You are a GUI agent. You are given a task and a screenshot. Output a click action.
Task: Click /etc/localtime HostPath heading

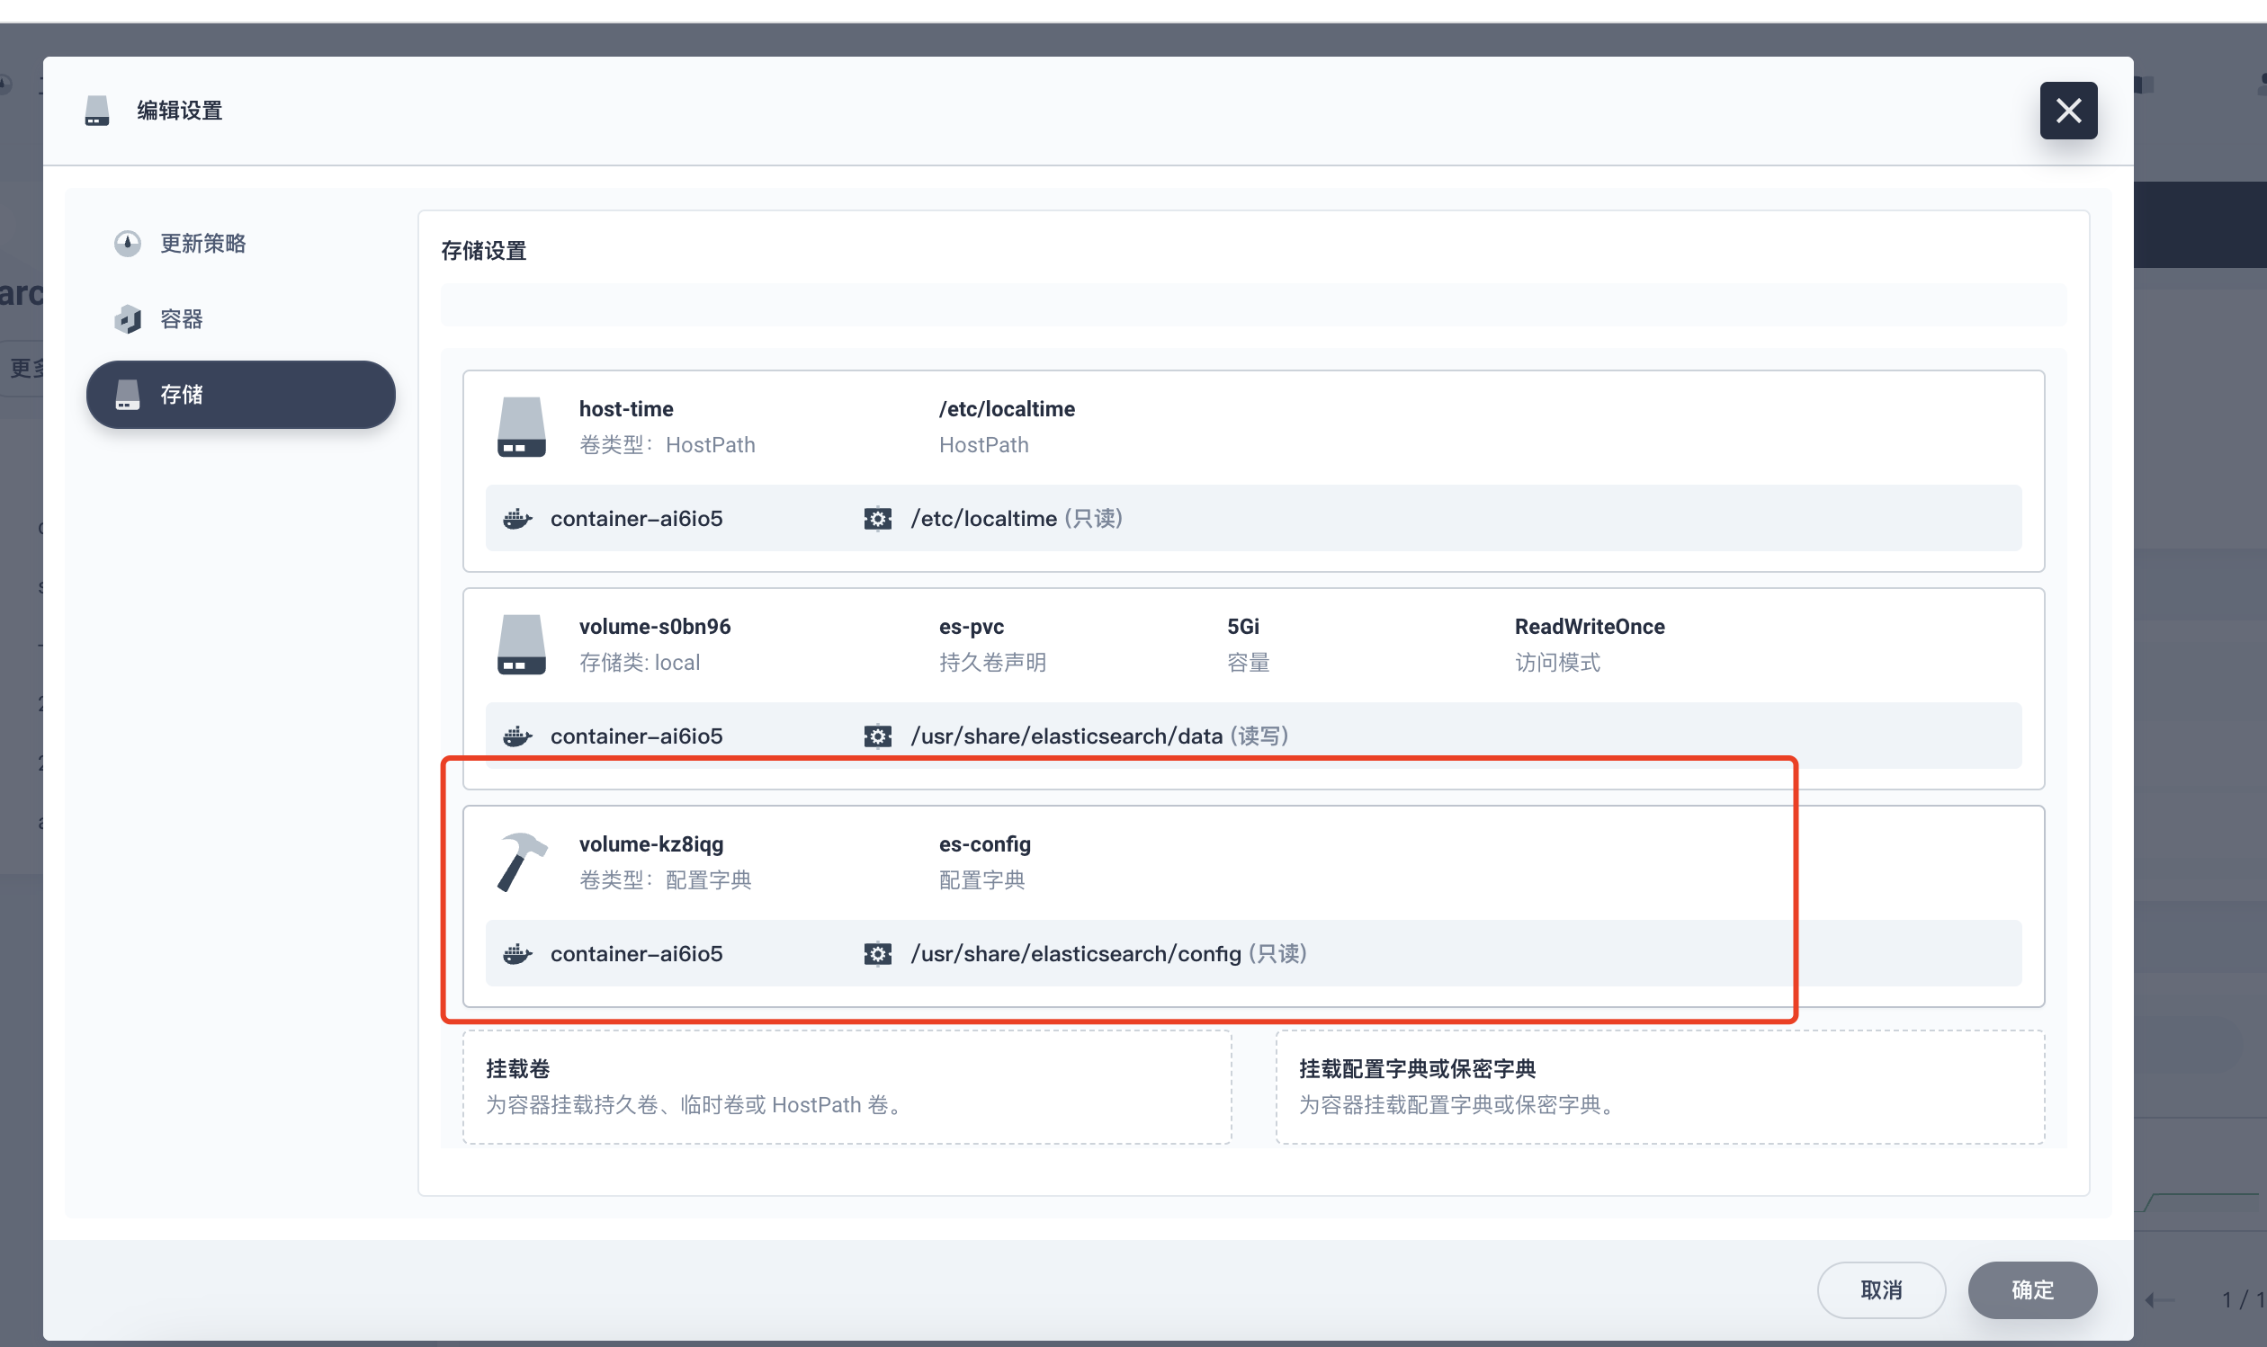click(1007, 409)
